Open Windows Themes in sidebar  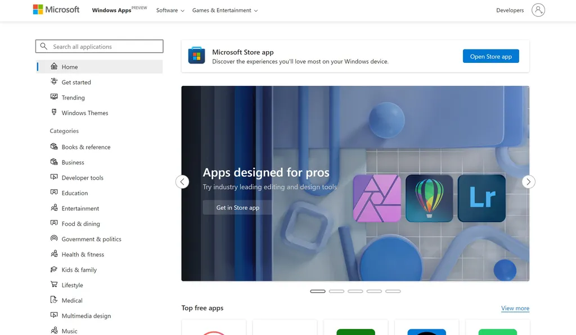[x=85, y=113]
